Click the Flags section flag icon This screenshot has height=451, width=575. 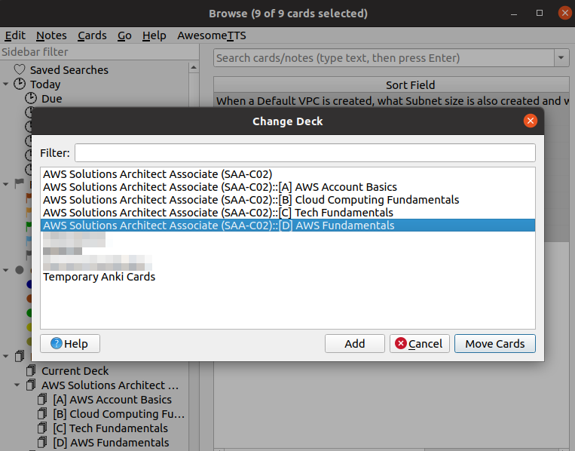click(x=20, y=183)
